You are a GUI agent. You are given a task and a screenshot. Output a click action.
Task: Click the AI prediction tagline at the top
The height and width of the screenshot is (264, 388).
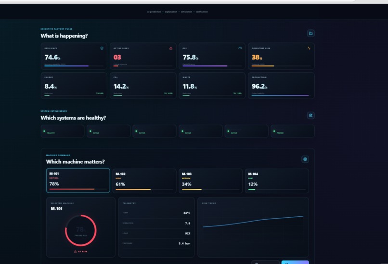click(178, 12)
